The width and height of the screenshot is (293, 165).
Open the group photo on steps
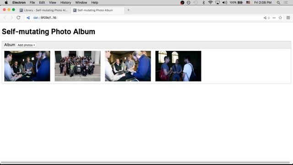coord(77,66)
